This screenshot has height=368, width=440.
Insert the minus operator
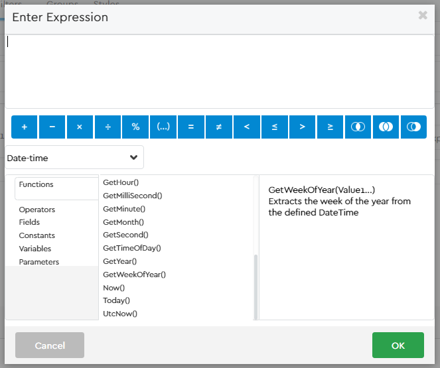coord(52,127)
